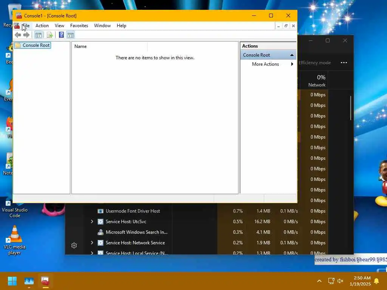Select Usermode Font Driver Host process
Viewport: 387px width, 290px height.
click(133, 211)
